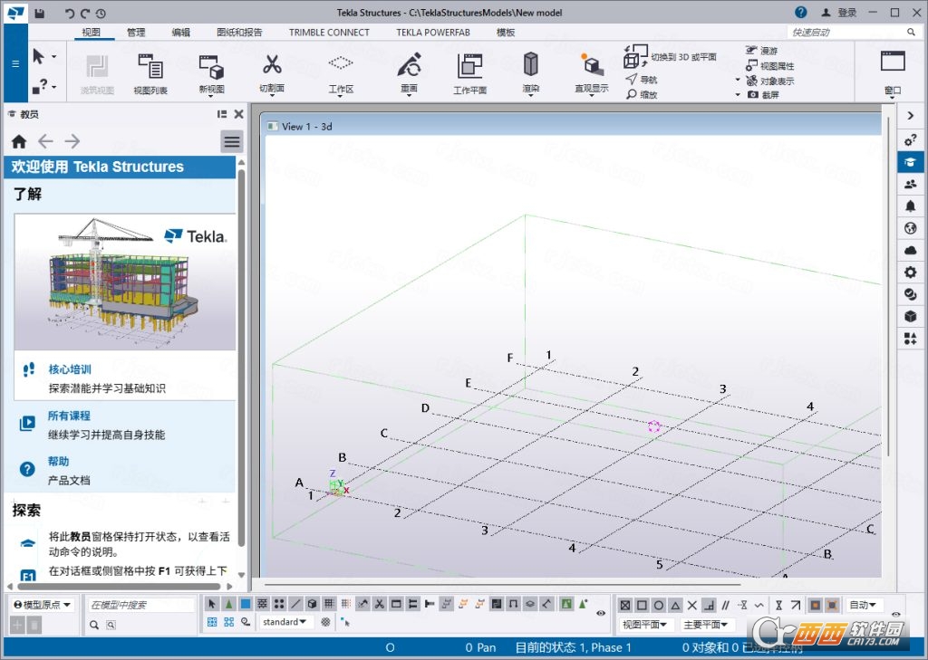Screen dimensions: 928x660
Task: Open the 核心培训 link
Action: pyautogui.click(x=69, y=369)
